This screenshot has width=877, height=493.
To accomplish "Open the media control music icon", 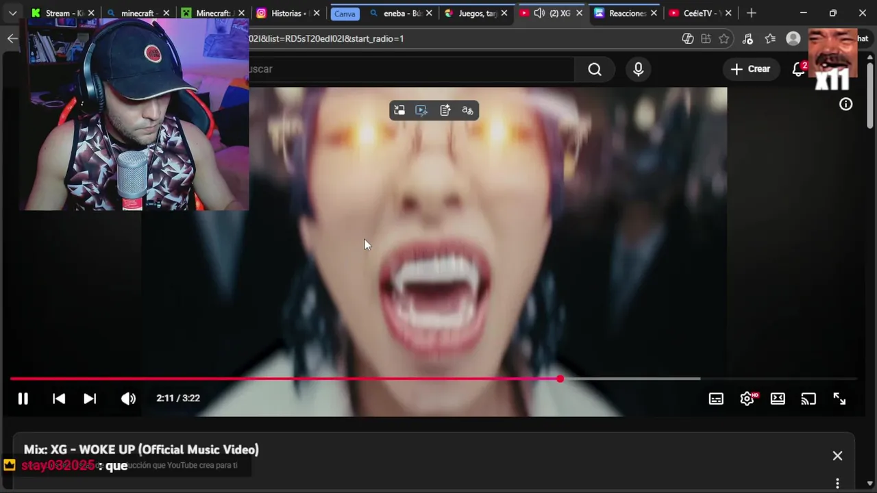I will pyautogui.click(x=748, y=38).
